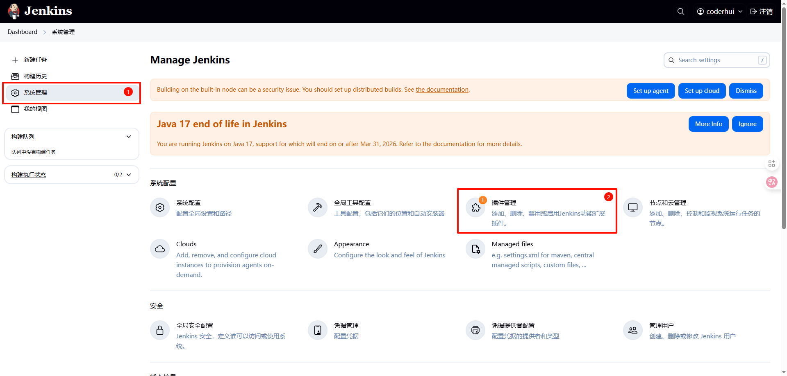Open the documentation link in Java notice

[x=448, y=144]
